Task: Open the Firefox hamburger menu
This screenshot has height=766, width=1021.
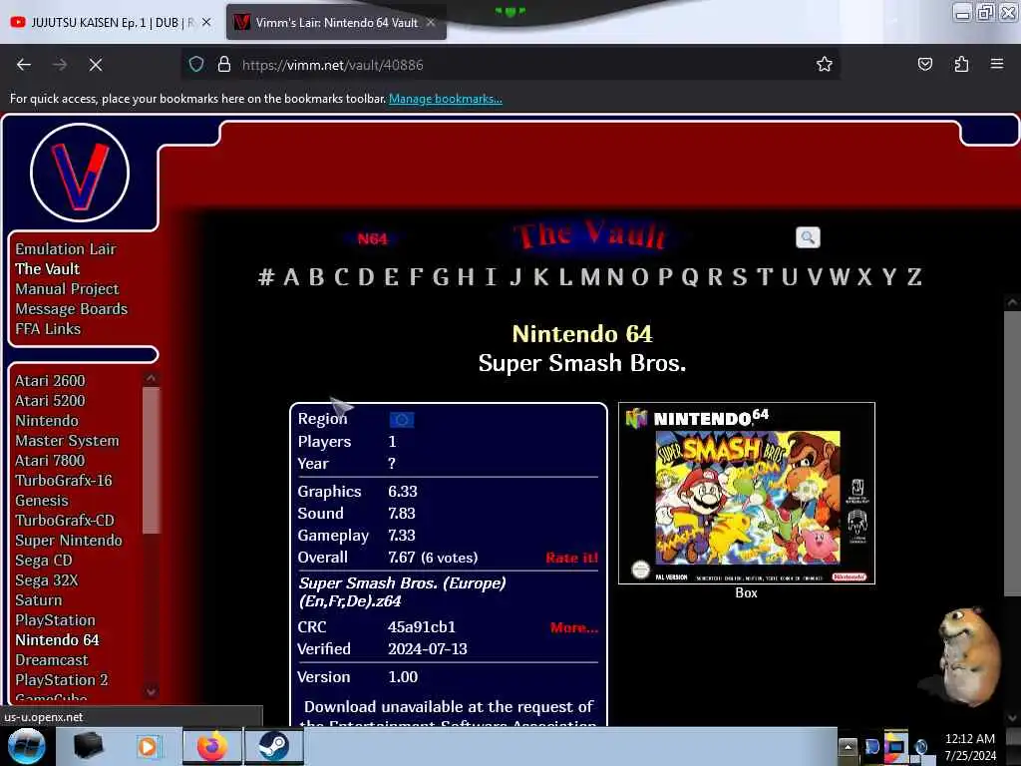Action: coord(997,64)
